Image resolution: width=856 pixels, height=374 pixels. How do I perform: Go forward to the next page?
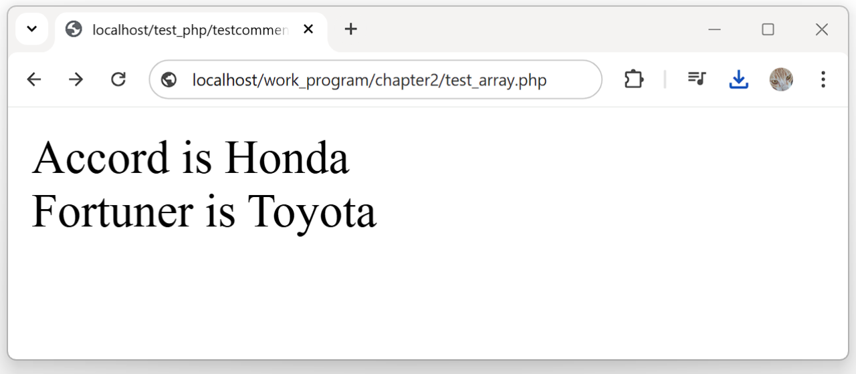click(76, 79)
